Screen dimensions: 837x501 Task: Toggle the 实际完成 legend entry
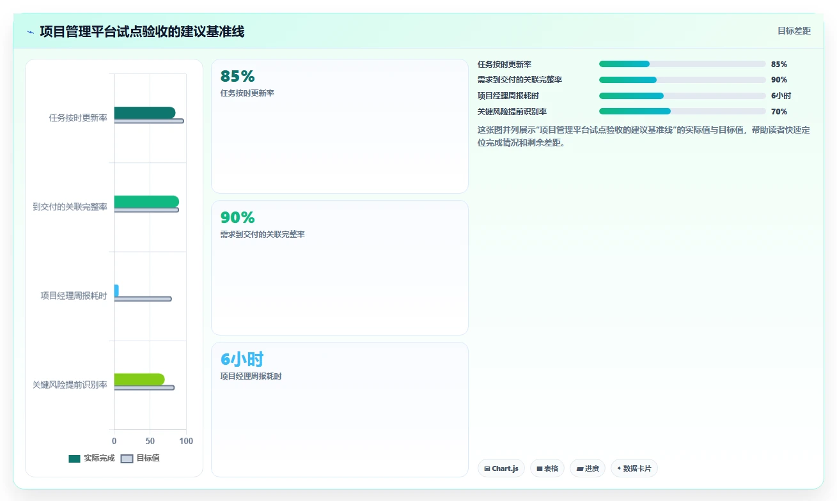click(92, 458)
